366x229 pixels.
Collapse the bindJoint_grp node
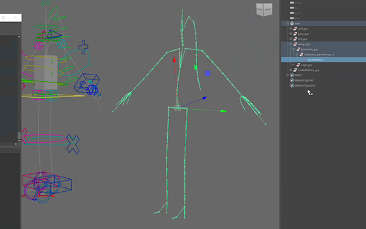tap(294, 49)
